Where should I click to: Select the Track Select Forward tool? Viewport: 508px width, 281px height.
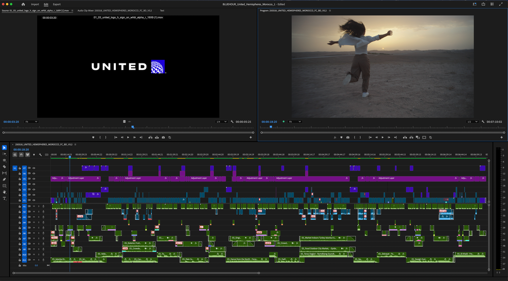pos(4,154)
